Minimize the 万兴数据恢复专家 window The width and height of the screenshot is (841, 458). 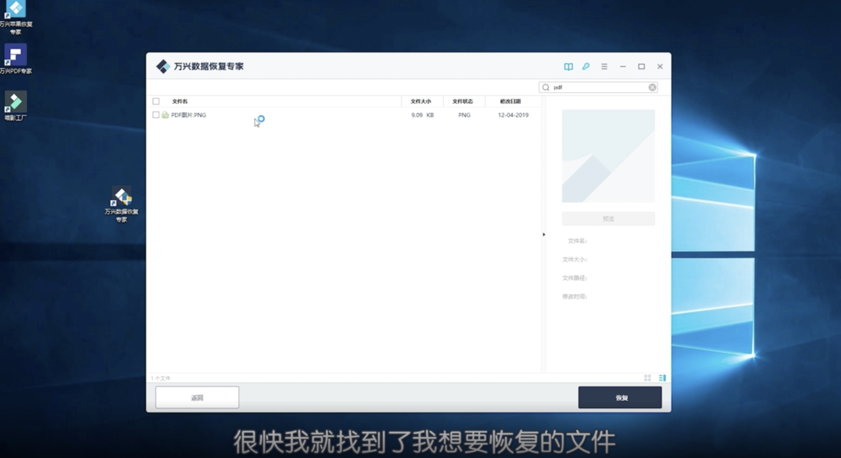tap(623, 67)
